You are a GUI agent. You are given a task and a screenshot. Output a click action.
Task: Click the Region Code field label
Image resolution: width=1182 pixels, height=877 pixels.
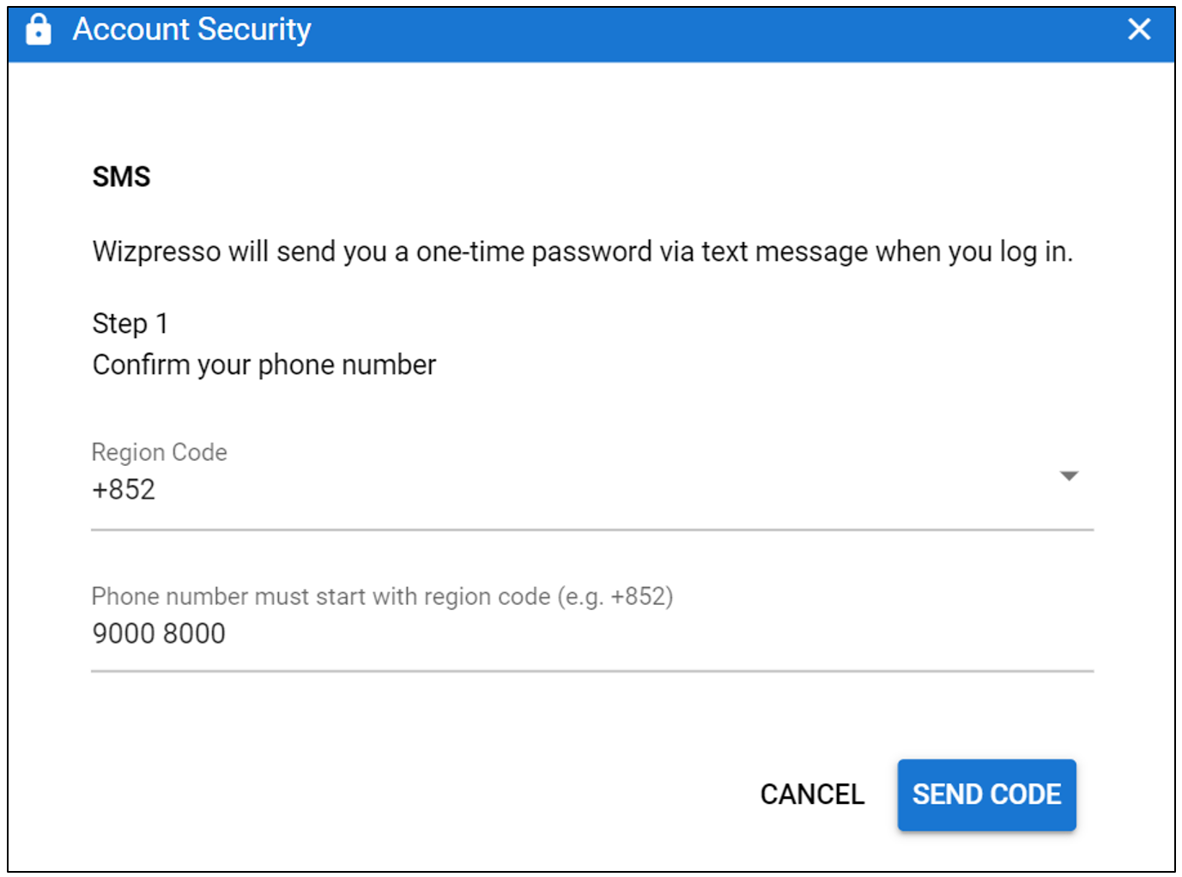click(x=160, y=452)
